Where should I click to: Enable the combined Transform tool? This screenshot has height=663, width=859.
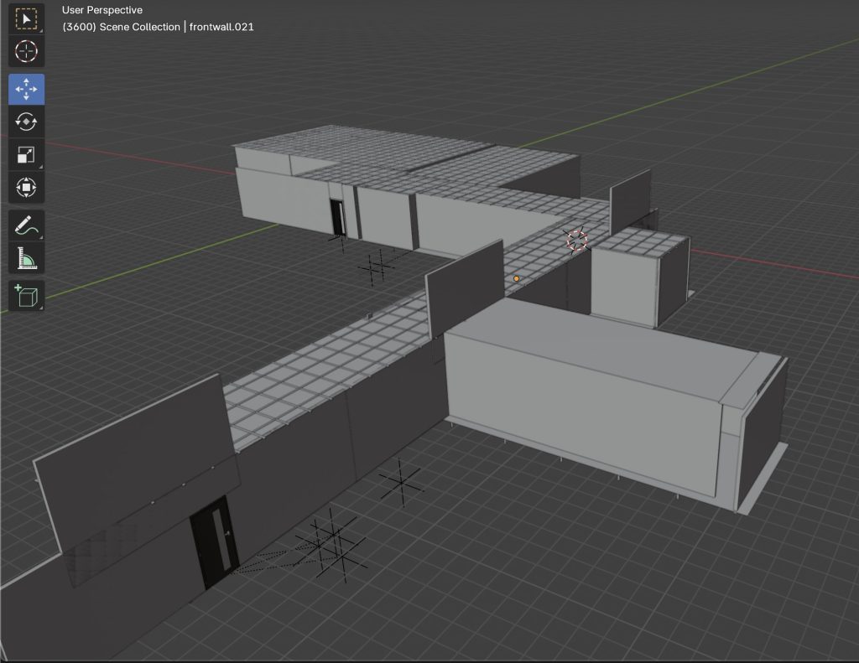[x=26, y=187]
